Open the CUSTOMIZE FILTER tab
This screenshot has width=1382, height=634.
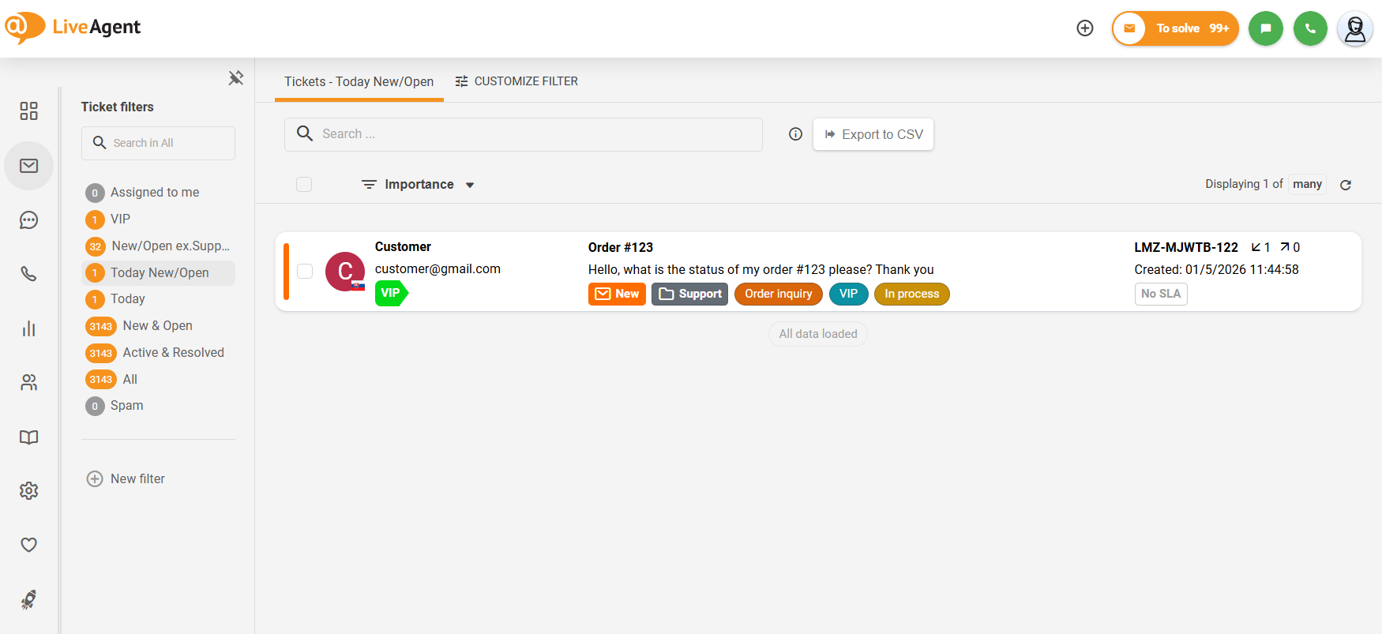(516, 81)
